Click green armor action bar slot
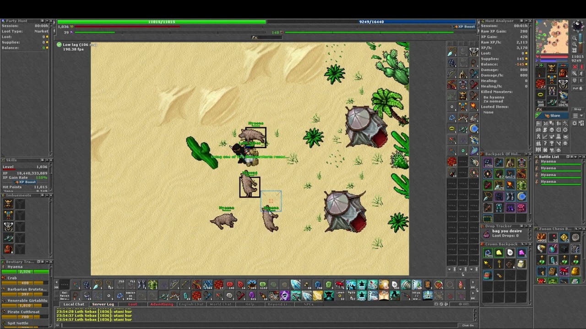This screenshot has width=586, height=329. point(153,285)
